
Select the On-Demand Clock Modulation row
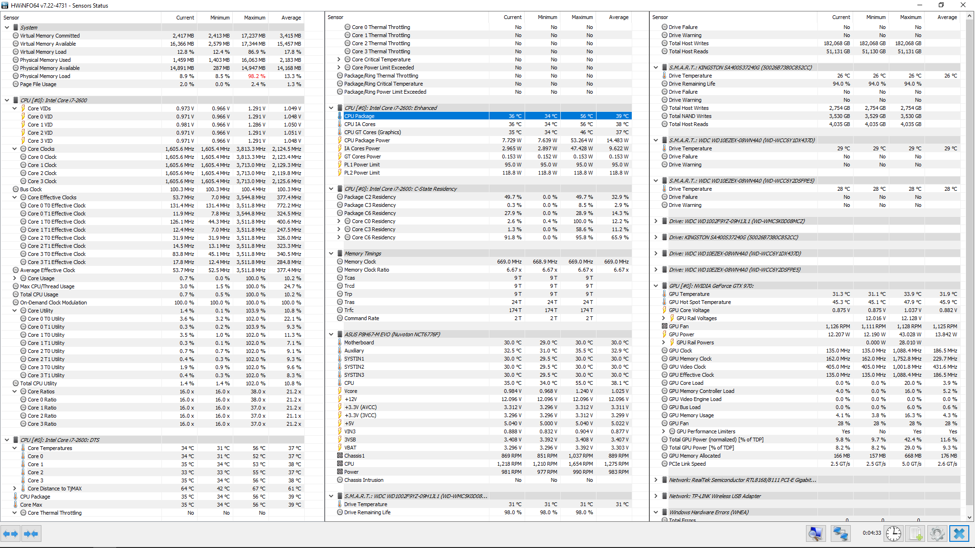click(x=157, y=303)
